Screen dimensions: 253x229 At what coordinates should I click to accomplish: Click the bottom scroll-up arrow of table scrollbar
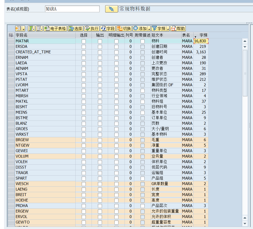pos(245,218)
